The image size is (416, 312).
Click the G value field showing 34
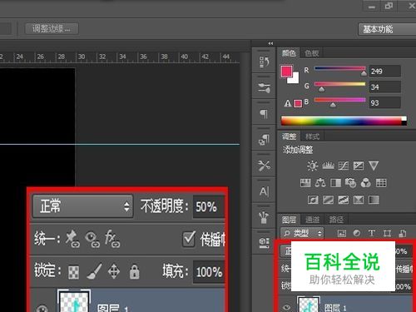[385, 87]
